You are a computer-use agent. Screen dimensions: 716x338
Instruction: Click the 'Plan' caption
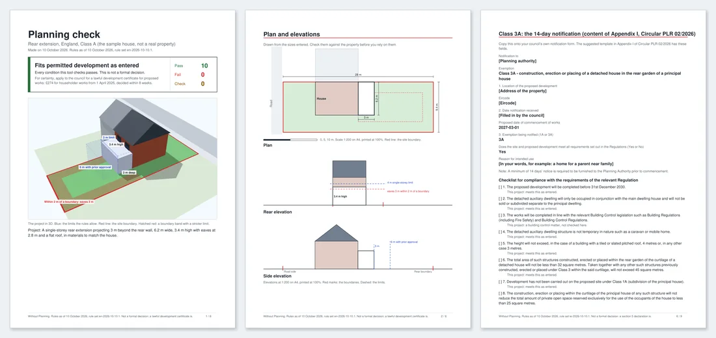(268, 146)
